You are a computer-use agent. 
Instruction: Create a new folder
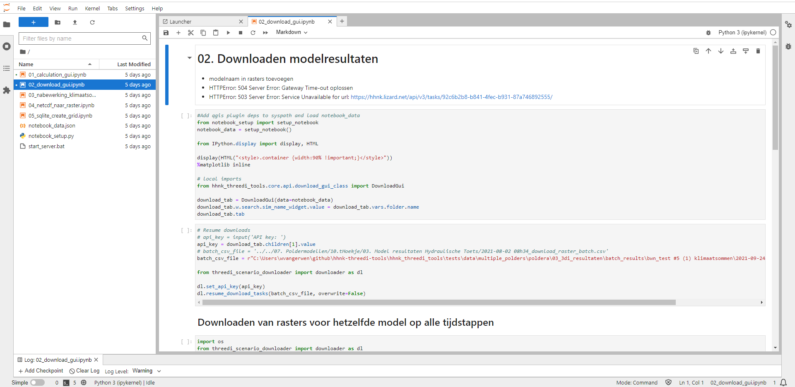(58, 22)
